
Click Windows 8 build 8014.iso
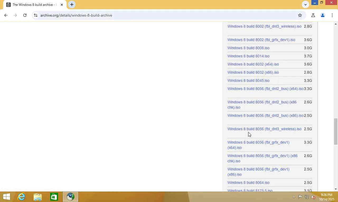click(x=248, y=56)
